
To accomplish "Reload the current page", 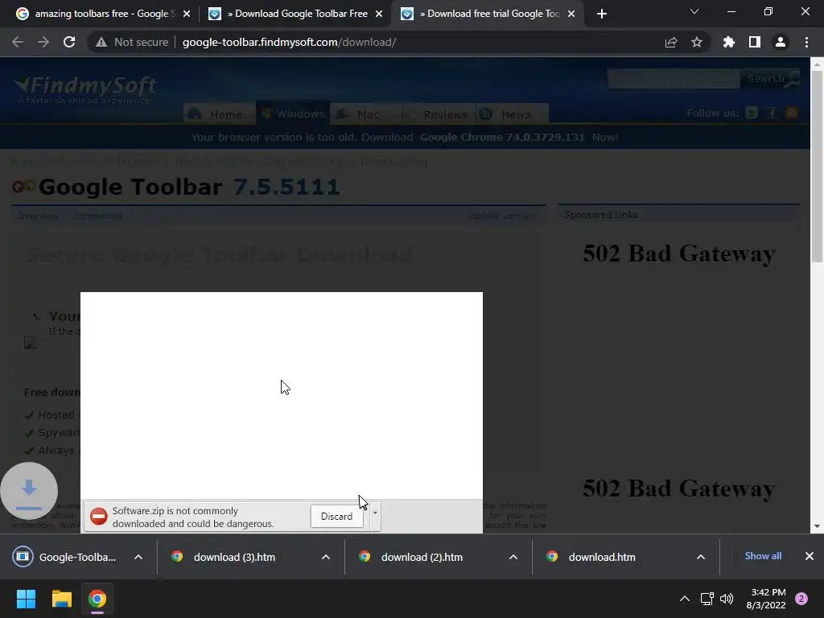I will 69,42.
